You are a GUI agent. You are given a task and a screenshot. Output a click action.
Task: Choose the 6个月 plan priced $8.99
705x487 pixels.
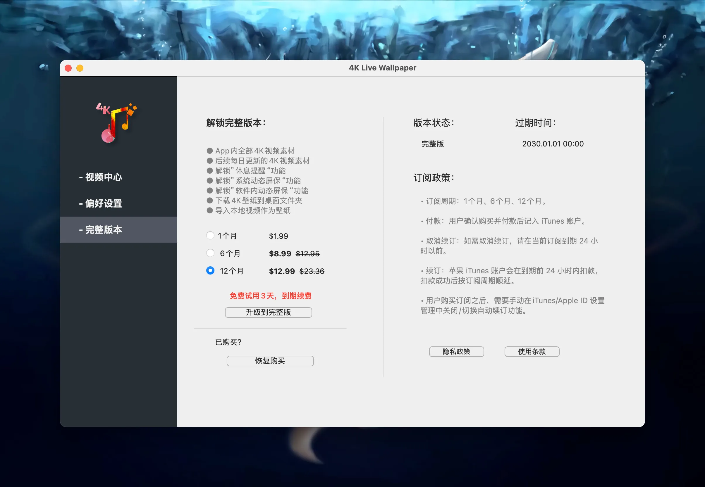pos(210,253)
